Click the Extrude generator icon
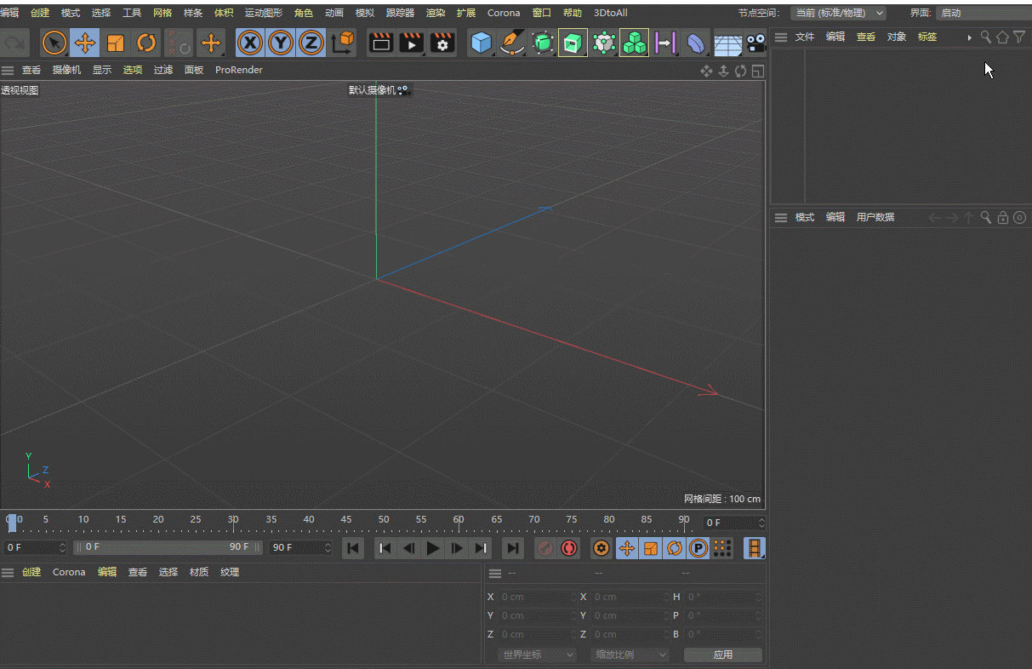Image resolution: width=1032 pixels, height=669 pixels. pyautogui.click(x=573, y=43)
